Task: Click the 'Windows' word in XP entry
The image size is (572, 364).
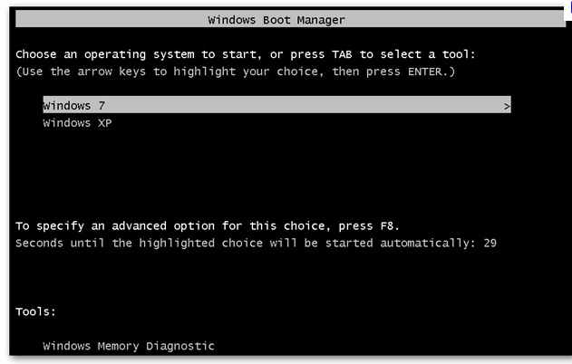Action: (66, 123)
